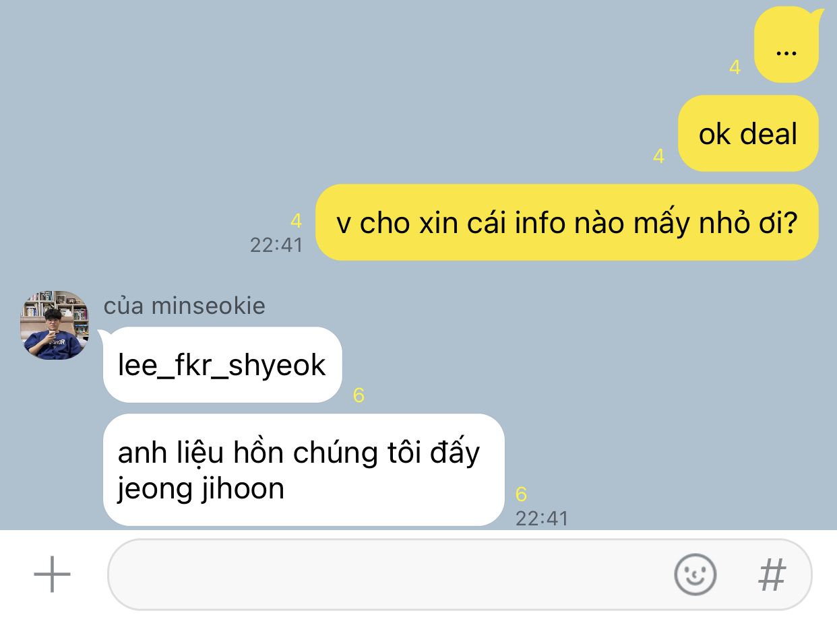Tap the hashtag search icon
Image resolution: width=837 pixels, height=619 pixels.
(x=772, y=575)
